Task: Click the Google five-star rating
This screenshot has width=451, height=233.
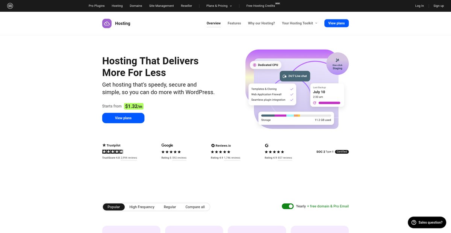Action: 171,152
